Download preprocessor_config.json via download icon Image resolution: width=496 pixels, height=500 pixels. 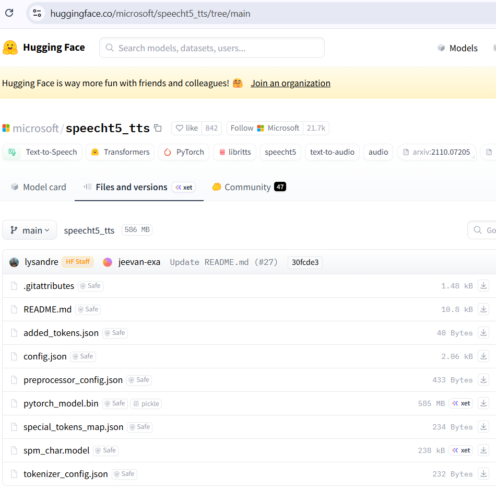pos(483,380)
